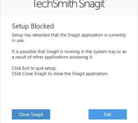138x123 pixels.
Task: Click the 'It is possible that Snagit' sentence
Action: point(69,52)
